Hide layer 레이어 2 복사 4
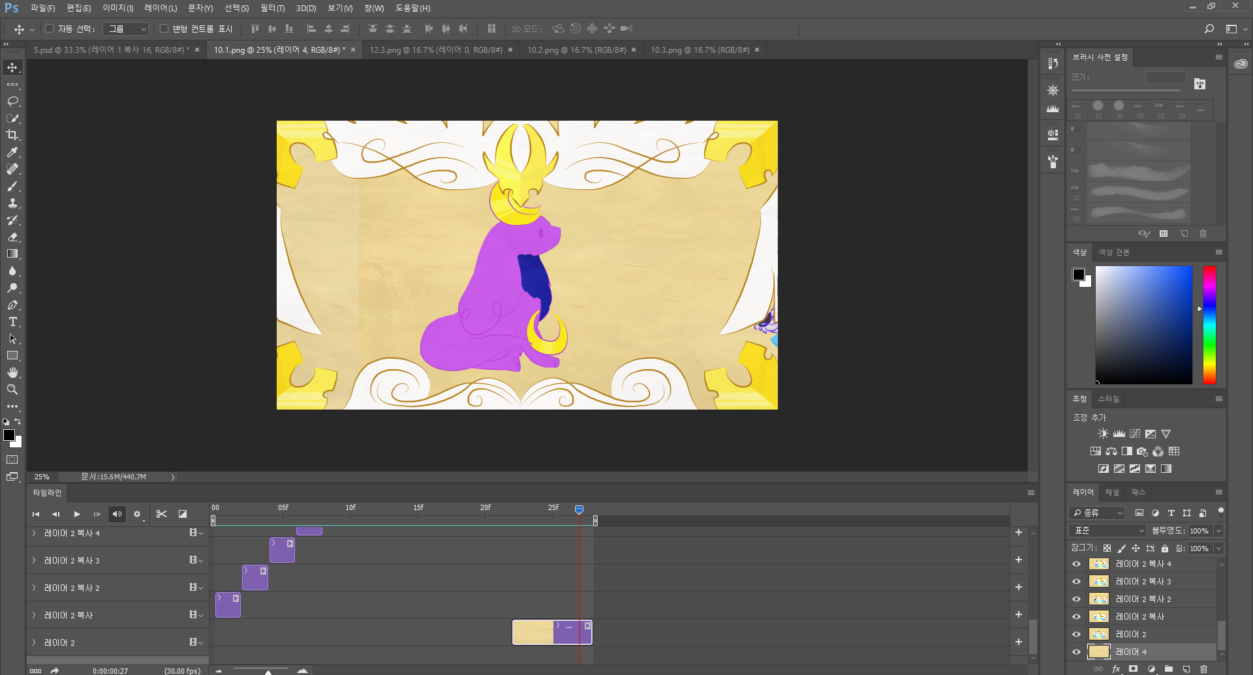1253x675 pixels. click(x=1076, y=564)
